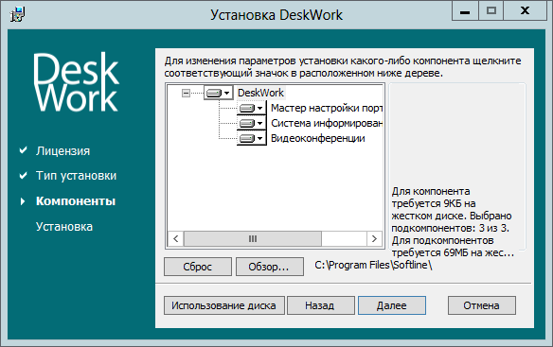This screenshot has width=553, height=347.
Task: Click the checkmark icon beside Тип установки
Action: 24,176
